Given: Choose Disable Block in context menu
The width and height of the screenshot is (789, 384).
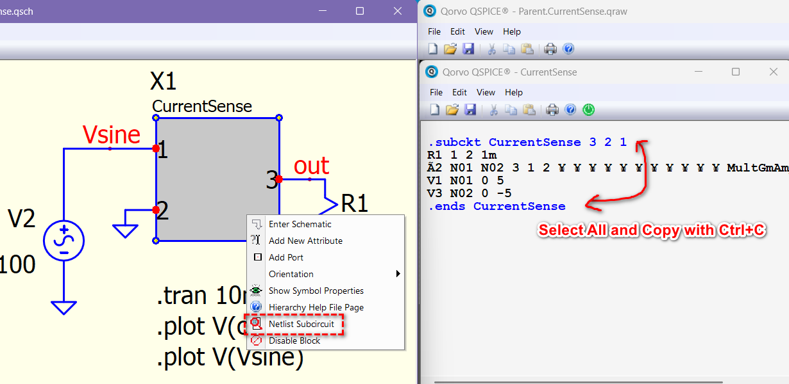Looking at the screenshot, I should point(326,340).
